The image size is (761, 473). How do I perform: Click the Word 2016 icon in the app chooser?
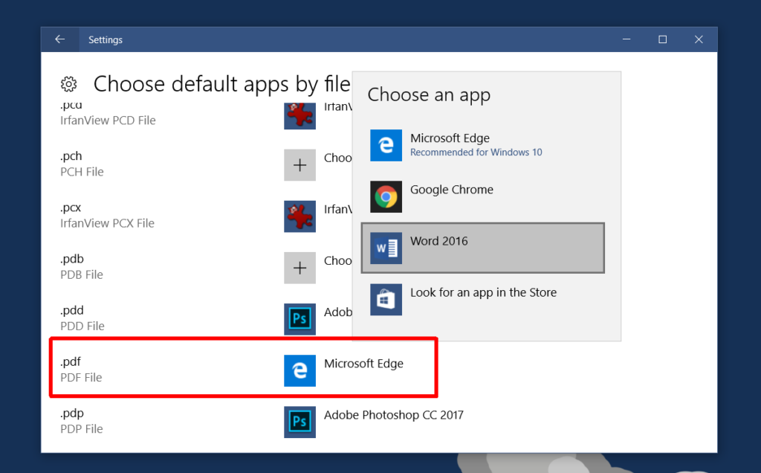386,247
